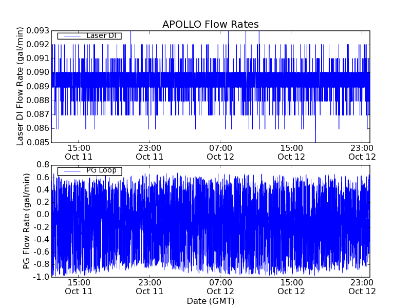Click the blue line sample in Laser DI legend
Screen dimensions: 411x308
pos(71,36)
